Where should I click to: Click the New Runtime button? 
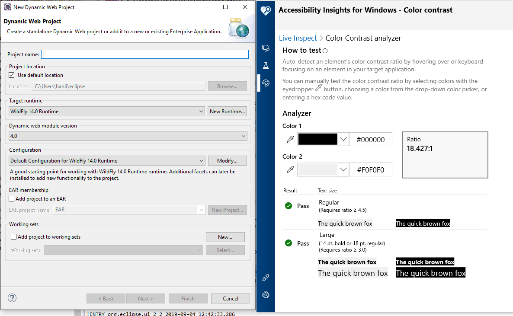tap(227, 111)
